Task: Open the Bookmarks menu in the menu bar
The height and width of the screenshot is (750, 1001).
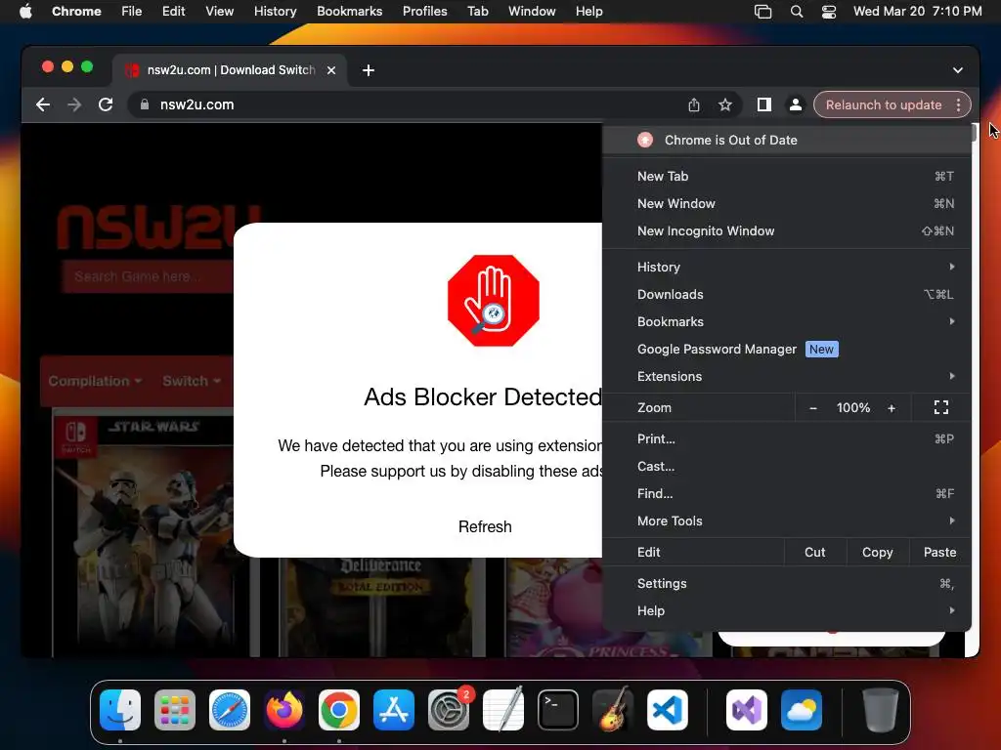Action: pos(349,12)
